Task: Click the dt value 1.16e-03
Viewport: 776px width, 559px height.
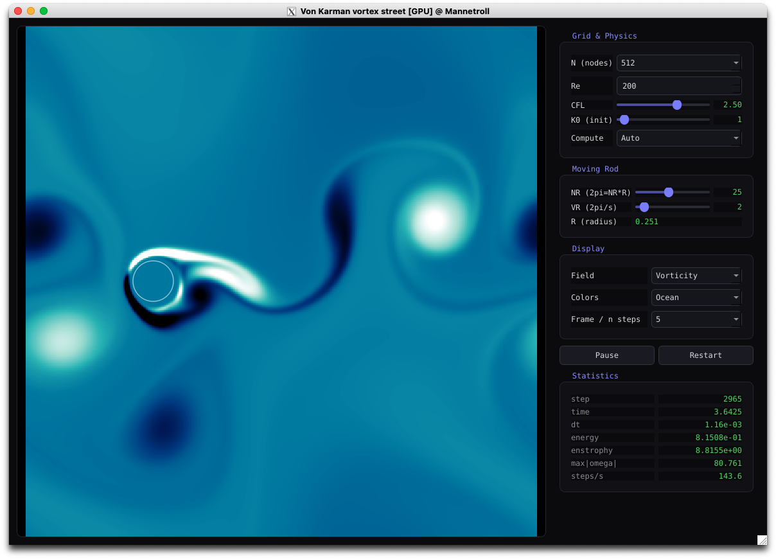Action: tap(723, 425)
